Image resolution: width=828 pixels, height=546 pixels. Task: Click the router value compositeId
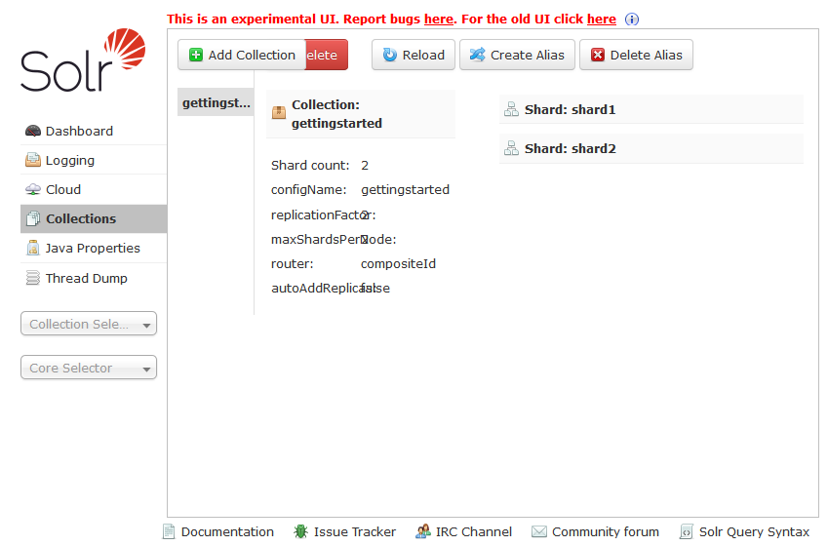pyautogui.click(x=398, y=263)
